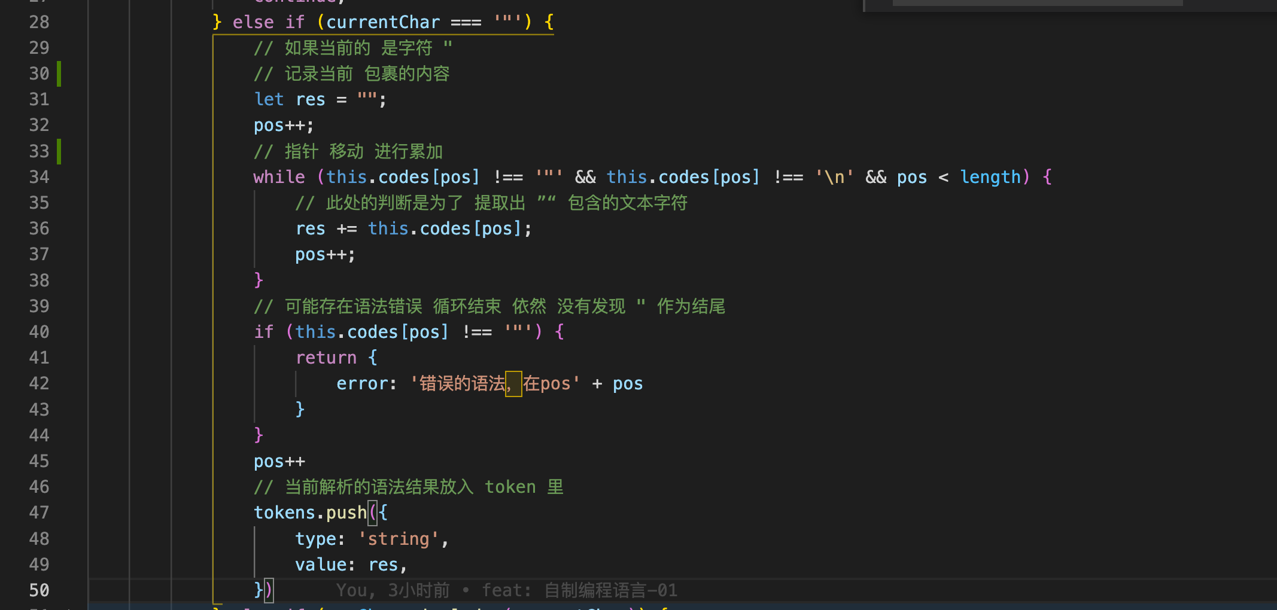Viewport: 1277px width, 610px height.
Task: Click the green change indicator beside line 33
Action: coord(59,151)
